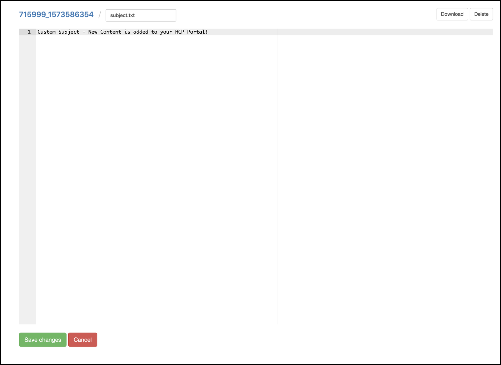Place cursor on word "added"
The height and width of the screenshot is (365, 501).
141,32
